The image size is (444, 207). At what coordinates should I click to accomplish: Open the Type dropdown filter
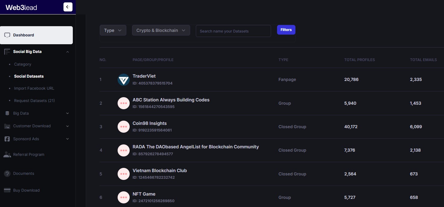click(x=113, y=30)
